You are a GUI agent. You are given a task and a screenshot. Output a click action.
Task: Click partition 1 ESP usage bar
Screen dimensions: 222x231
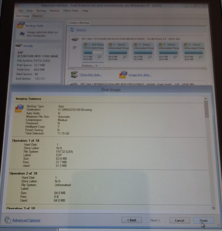click(x=93, y=52)
